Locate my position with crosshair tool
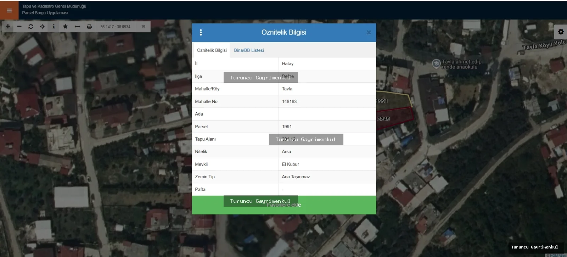567x257 pixels. coord(42,27)
